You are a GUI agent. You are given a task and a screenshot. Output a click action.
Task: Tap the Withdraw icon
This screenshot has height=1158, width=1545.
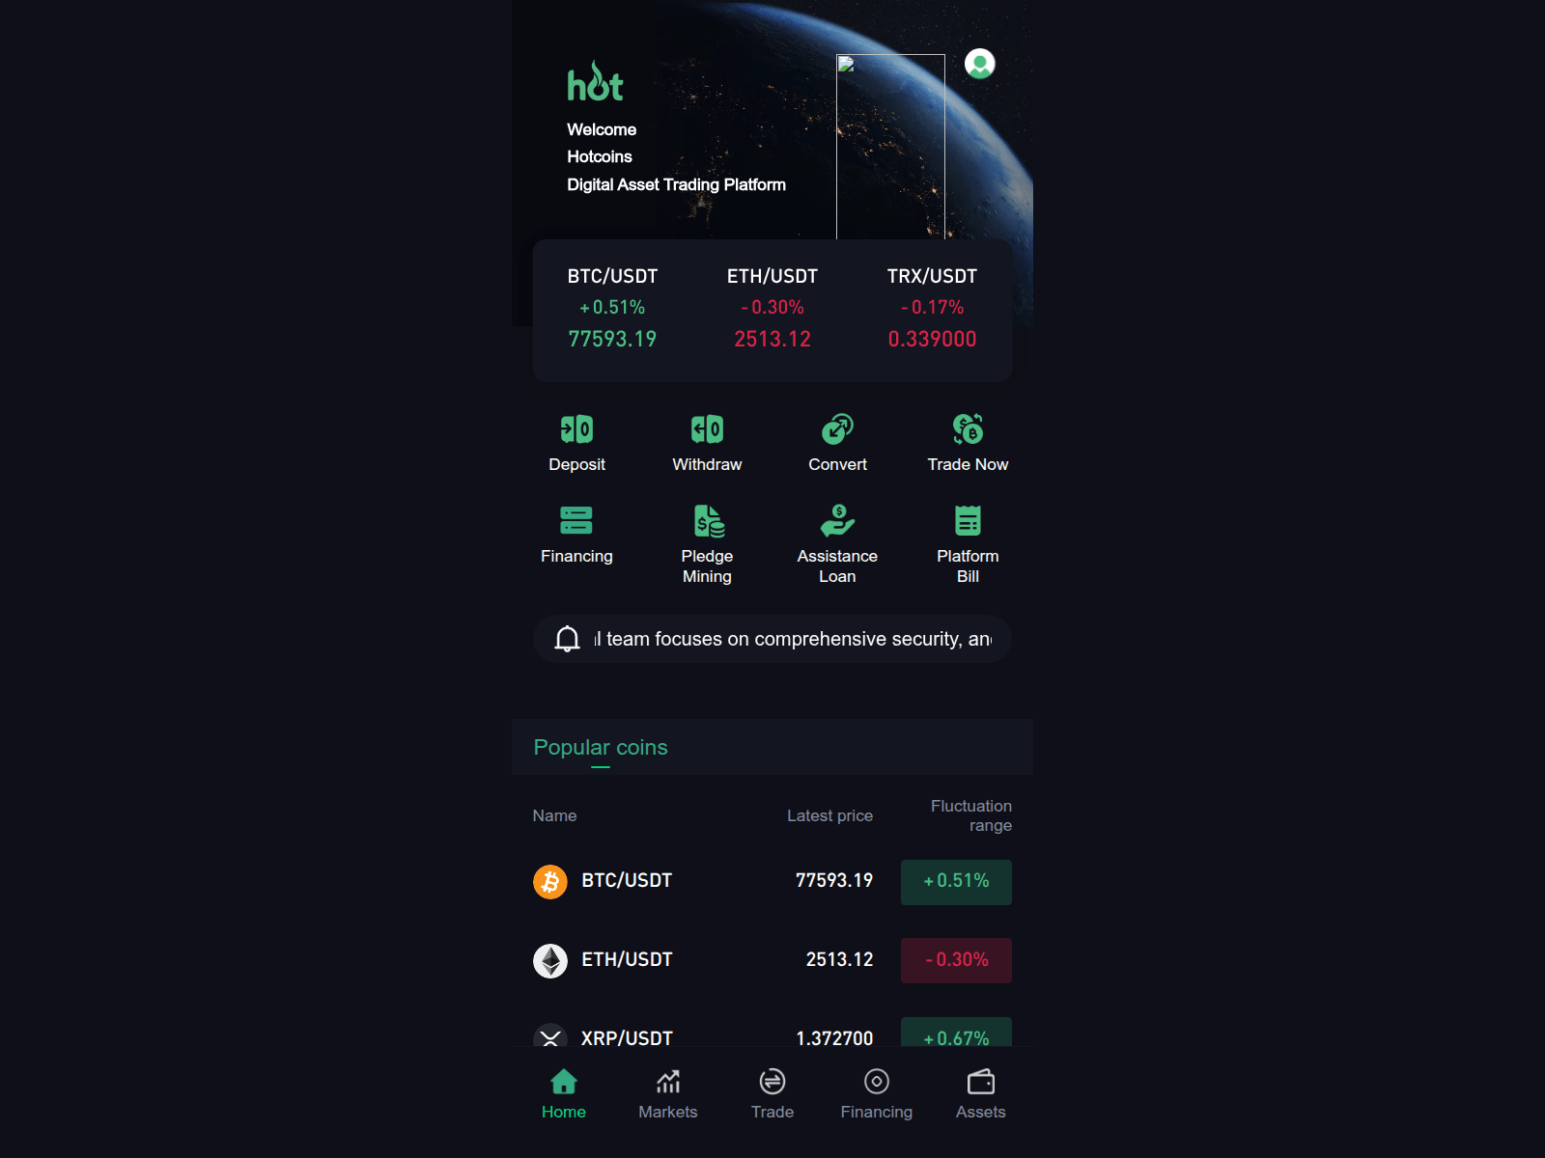point(707,429)
